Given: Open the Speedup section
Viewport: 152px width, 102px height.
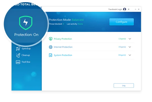Looking at the screenshot, I should pos(23,49).
